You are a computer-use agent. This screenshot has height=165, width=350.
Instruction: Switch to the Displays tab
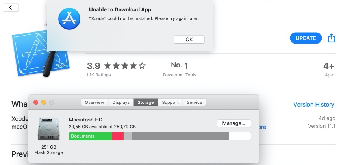tap(121, 102)
